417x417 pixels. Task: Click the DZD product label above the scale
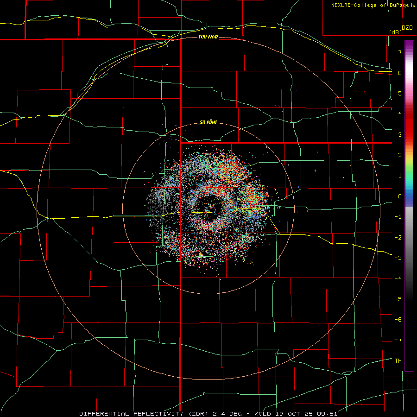407,28
